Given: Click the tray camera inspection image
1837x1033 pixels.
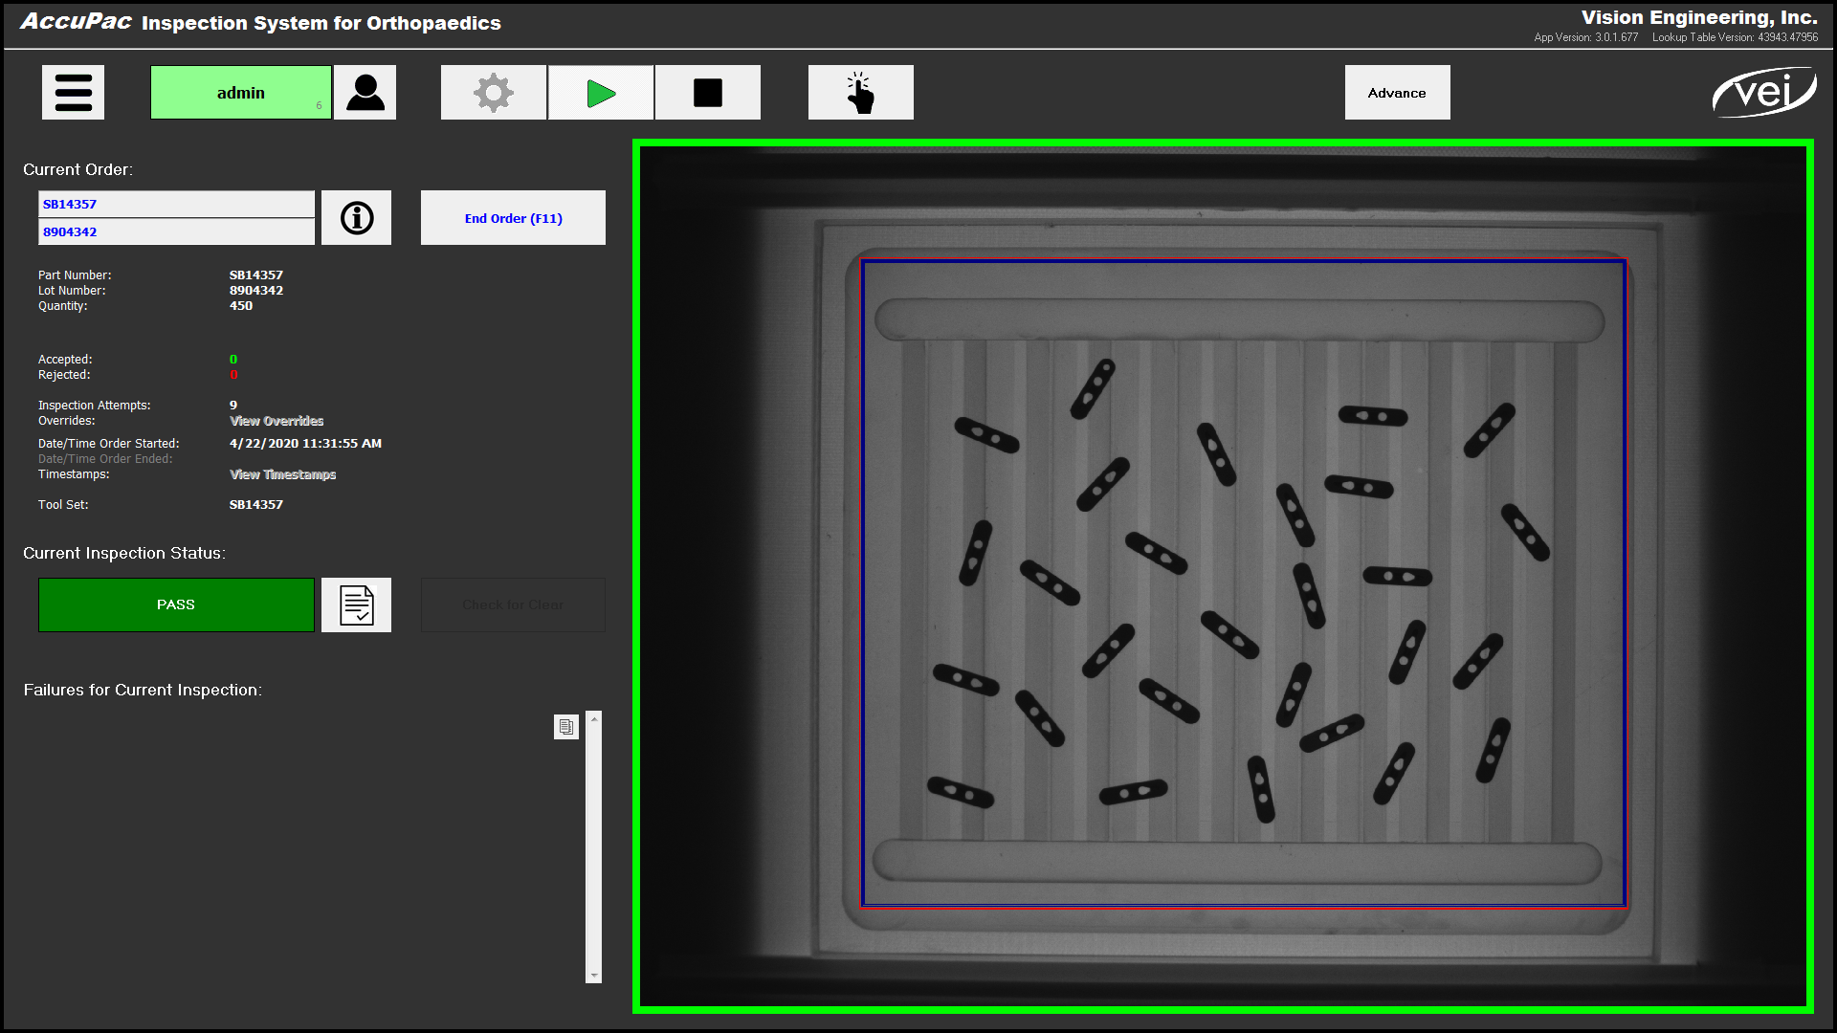Looking at the screenshot, I should coord(1223,577).
